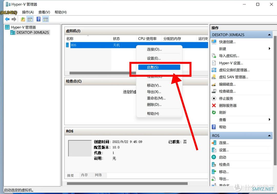
Task: Choose 删除(D)... in context menu
Action: 159,105
